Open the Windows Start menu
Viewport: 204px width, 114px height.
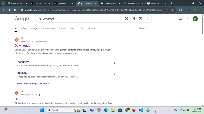(x=42, y=110)
